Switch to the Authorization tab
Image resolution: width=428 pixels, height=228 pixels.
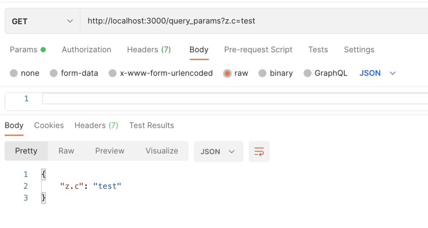(87, 50)
